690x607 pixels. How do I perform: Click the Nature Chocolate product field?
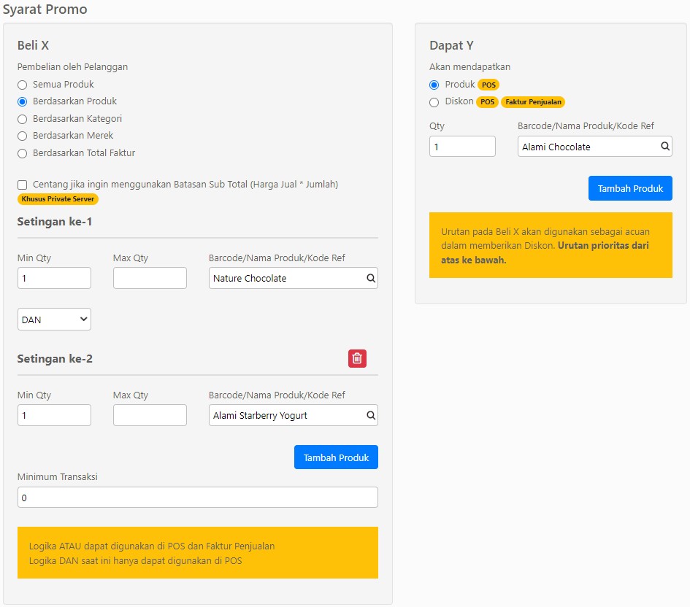(293, 278)
